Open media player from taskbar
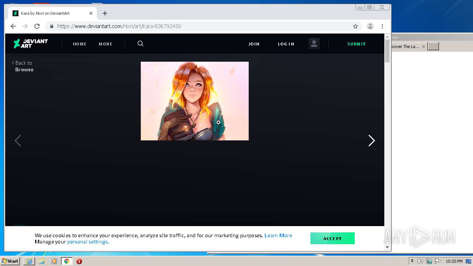473x266 pixels. pos(54,261)
